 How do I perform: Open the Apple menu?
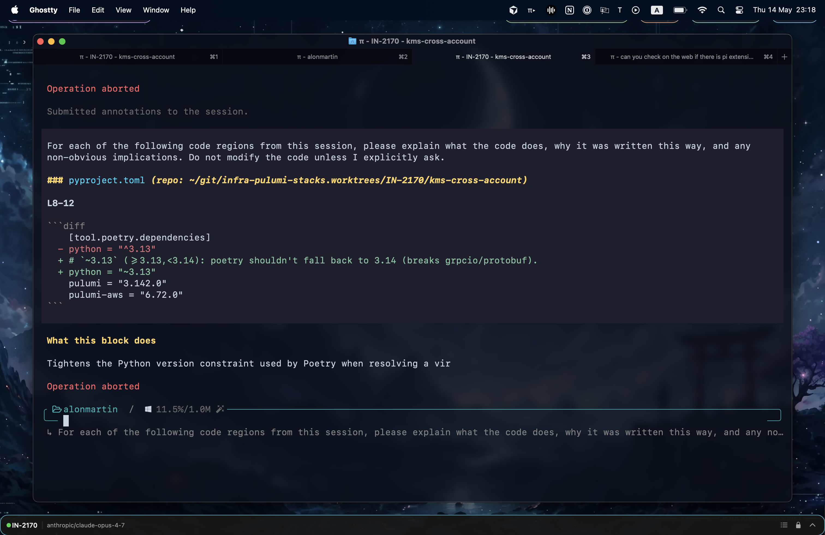(x=14, y=10)
